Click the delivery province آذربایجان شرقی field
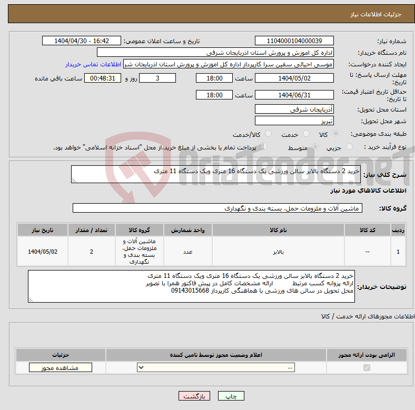The image size is (415, 410). pyautogui.click(x=294, y=109)
